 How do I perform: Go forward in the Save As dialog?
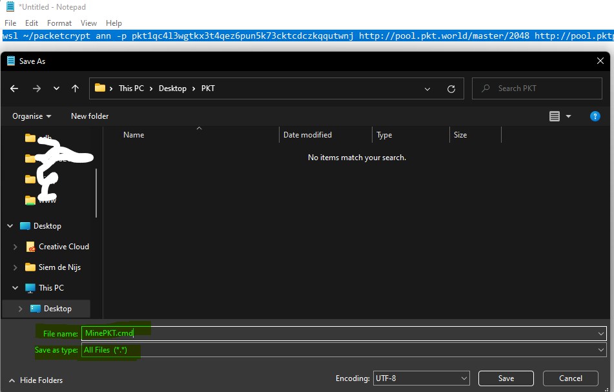37,88
